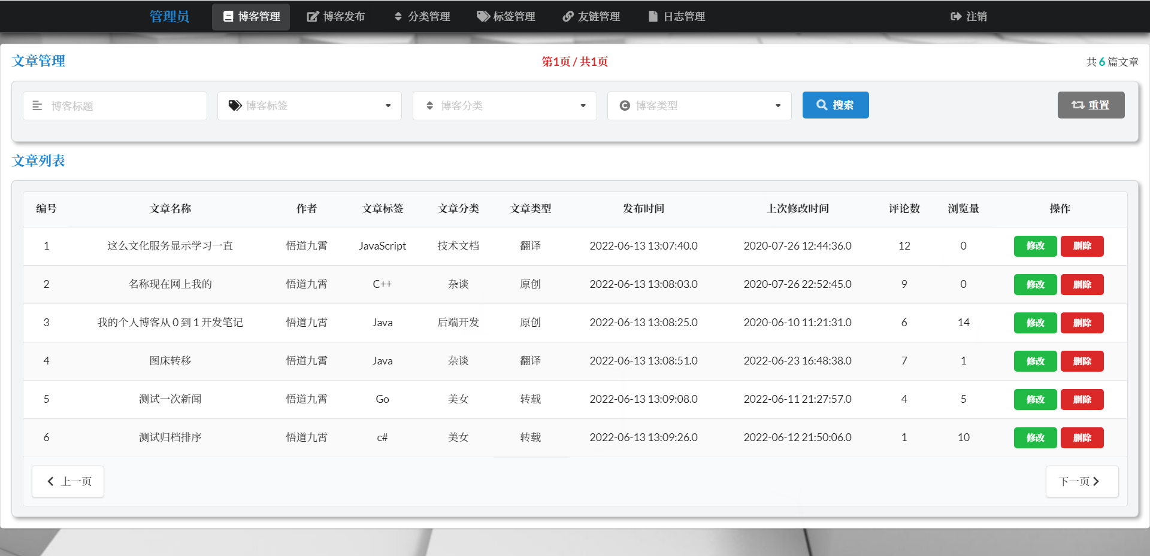1150x556 pixels.
Task: Click 删除 for article 测试一次新闻
Action: click(1082, 399)
